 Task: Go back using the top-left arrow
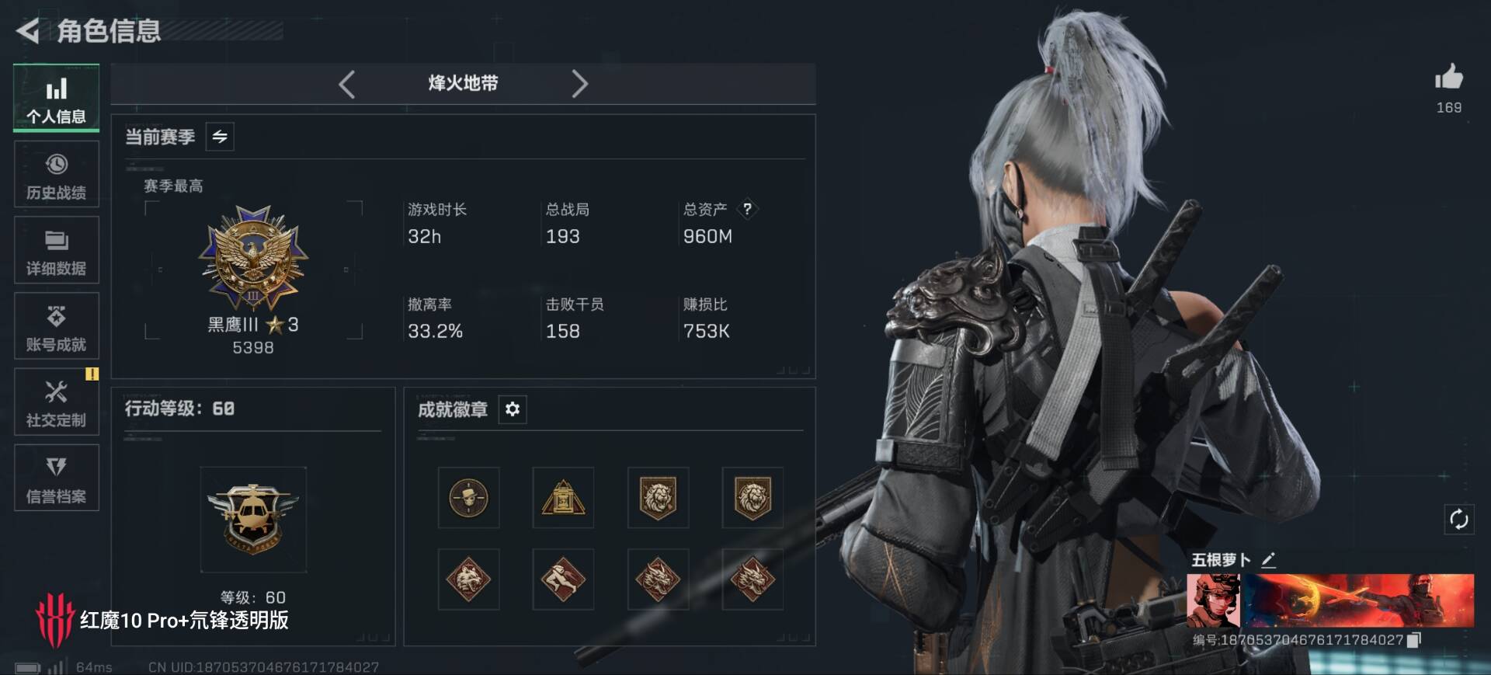pos(28,31)
